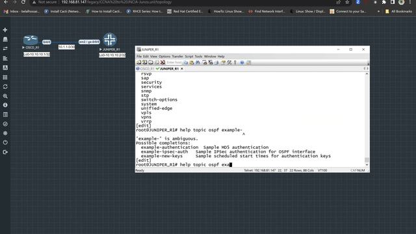Expand the bookmarks overflow chevron
This screenshot has height=234, width=416.
coord(378,12)
